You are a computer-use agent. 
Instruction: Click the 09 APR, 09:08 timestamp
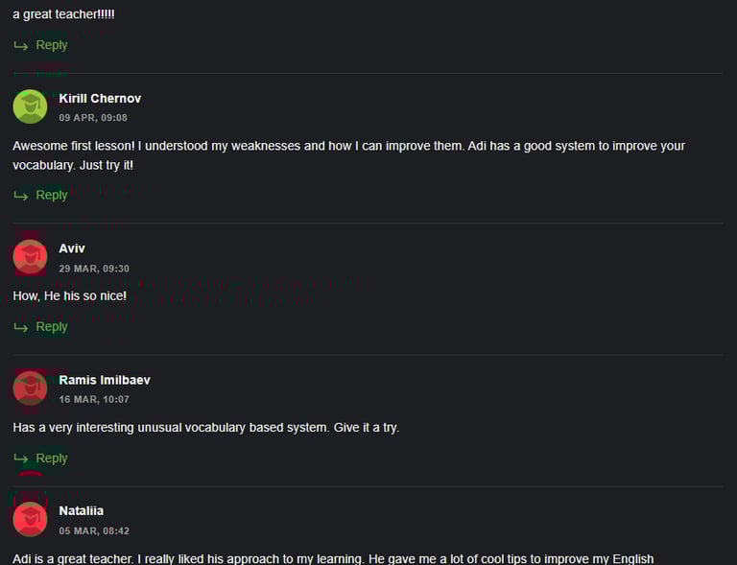click(x=93, y=118)
